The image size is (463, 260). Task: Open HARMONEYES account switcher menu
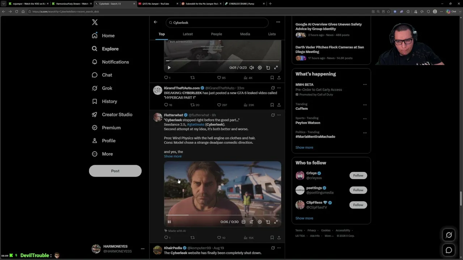(143, 248)
